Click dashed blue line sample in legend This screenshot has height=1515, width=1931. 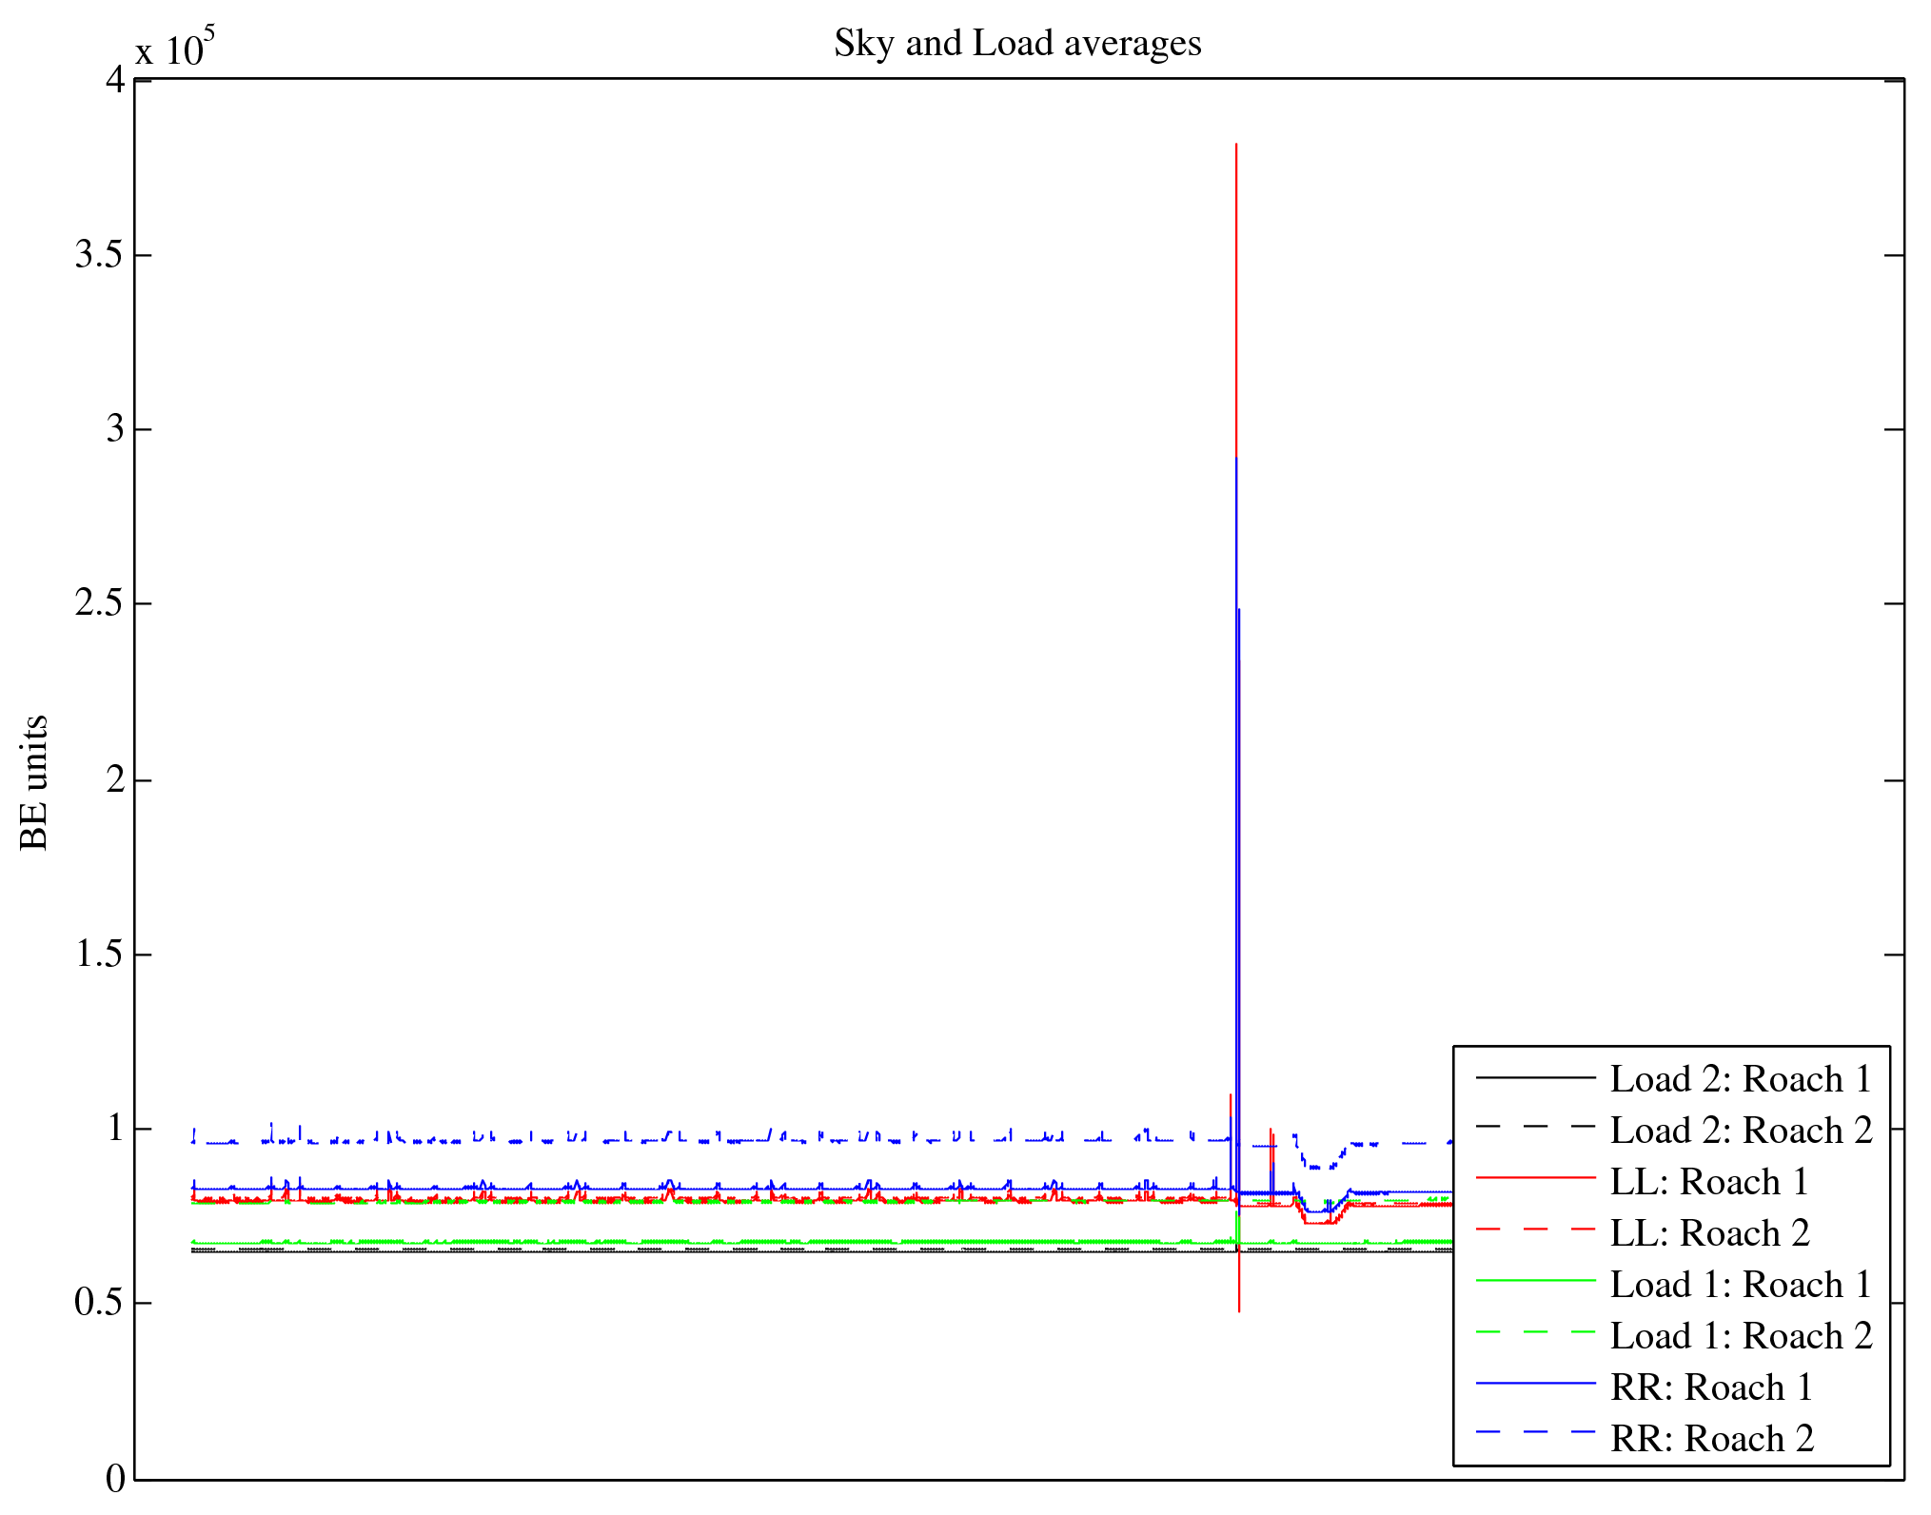point(1535,1431)
